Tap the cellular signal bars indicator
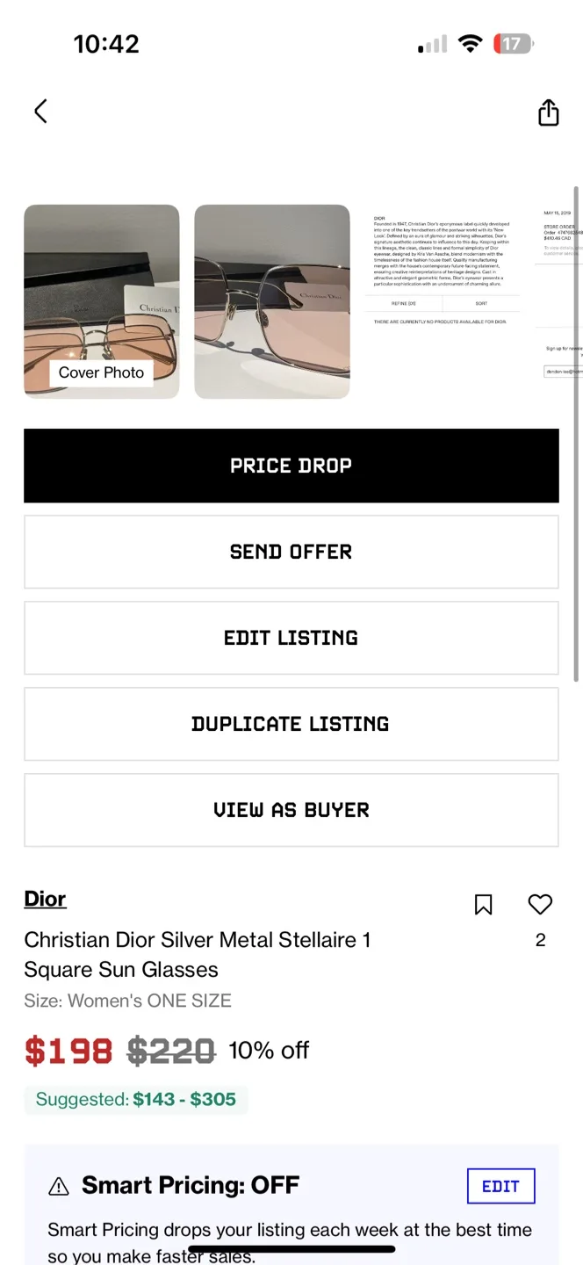This screenshot has height=1265, width=583. [x=429, y=43]
